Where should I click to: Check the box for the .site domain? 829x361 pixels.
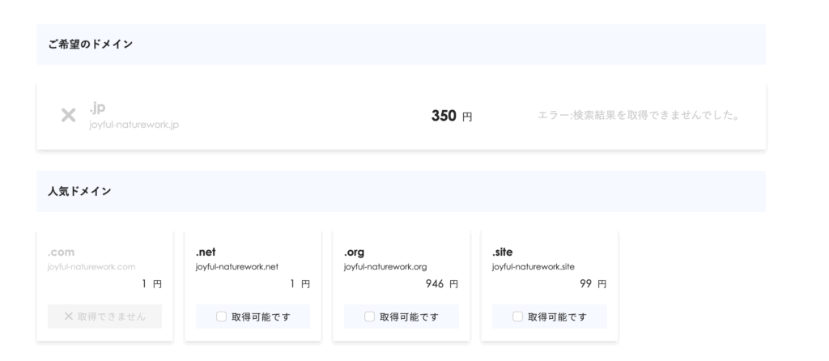[517, 316]
